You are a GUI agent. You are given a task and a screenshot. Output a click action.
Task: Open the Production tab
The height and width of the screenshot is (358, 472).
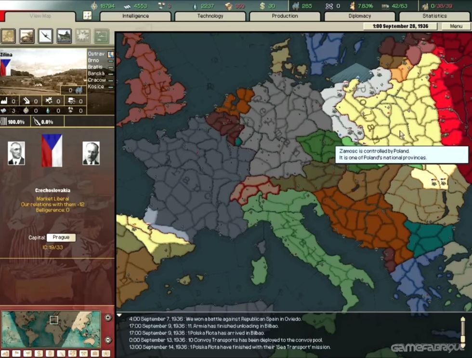coord(285,16)
